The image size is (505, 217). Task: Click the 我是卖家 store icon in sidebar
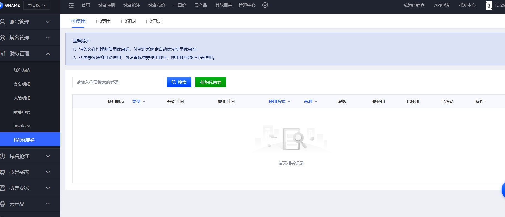(x=3, y=188)
